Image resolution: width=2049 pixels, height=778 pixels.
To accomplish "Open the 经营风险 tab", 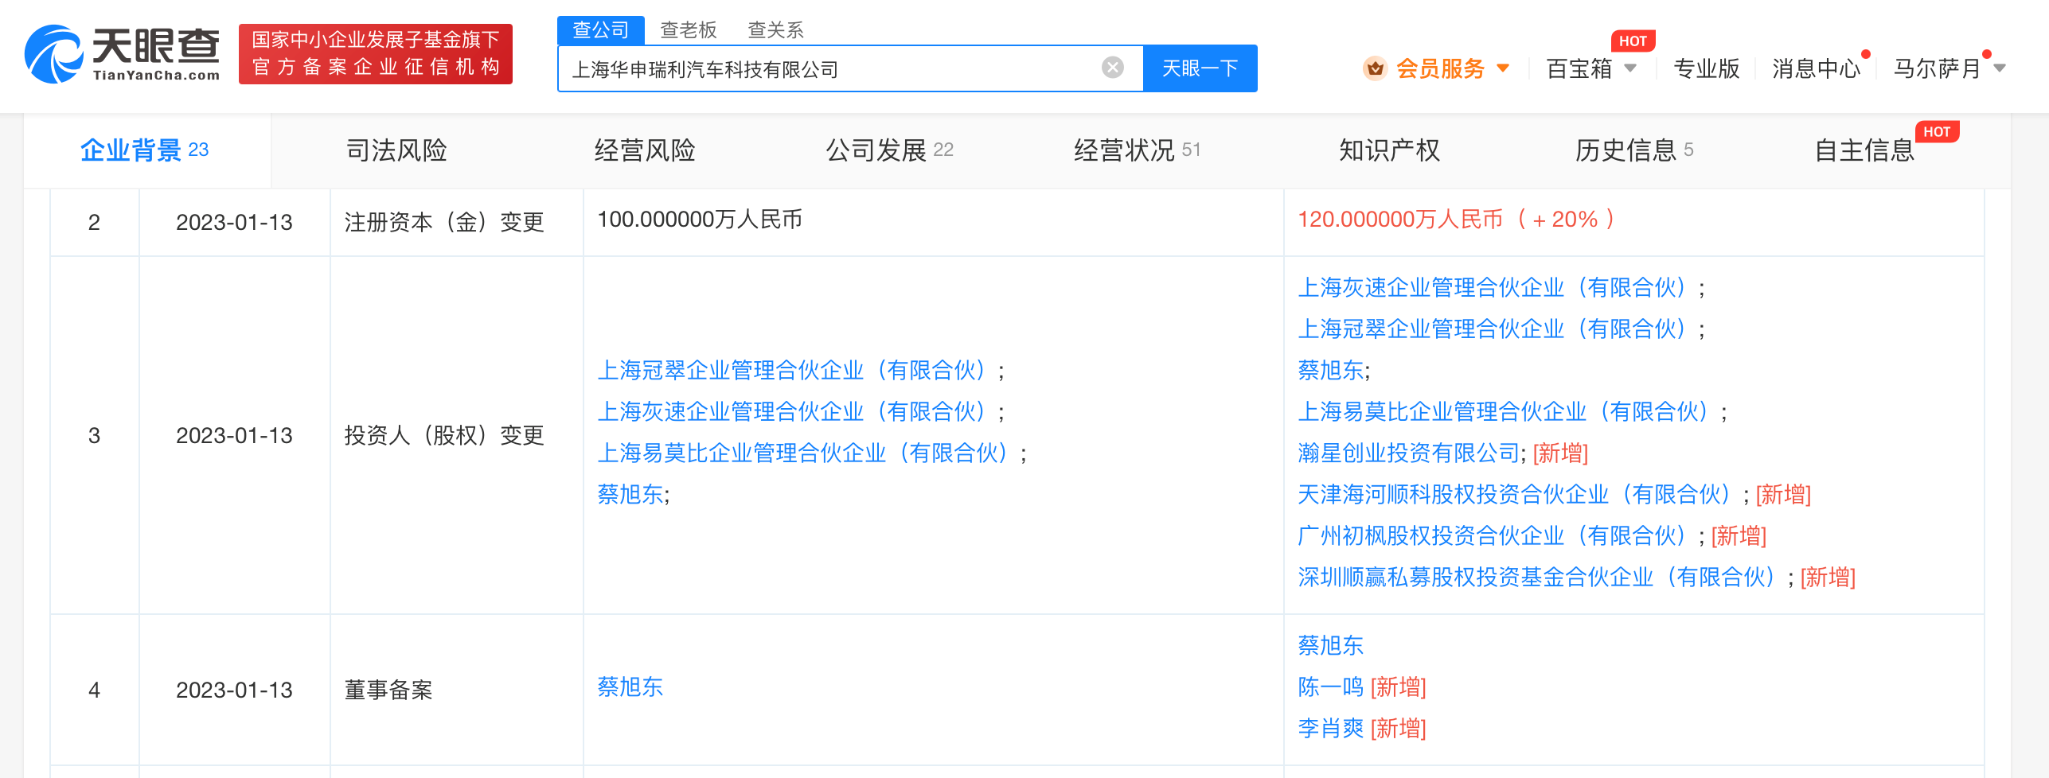I will (x=645, y=150).
